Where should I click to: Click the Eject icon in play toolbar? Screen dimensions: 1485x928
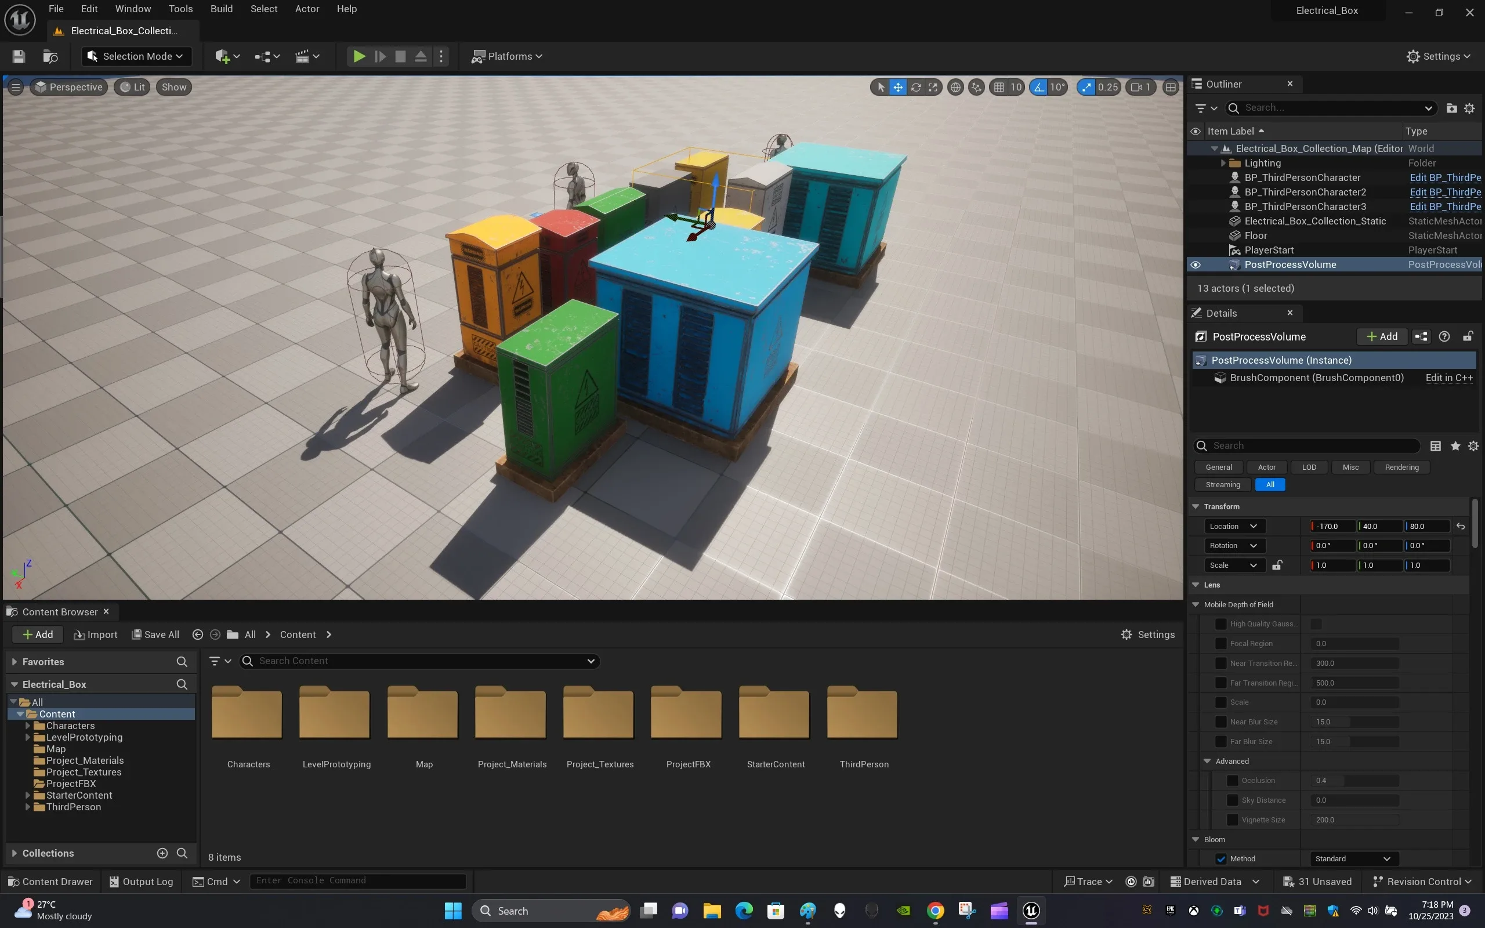click(x=421, y=56)
